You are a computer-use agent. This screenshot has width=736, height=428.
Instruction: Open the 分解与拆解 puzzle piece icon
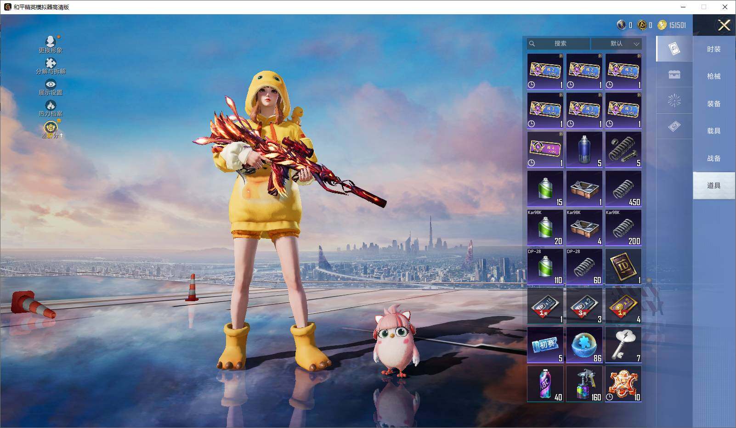[x=51, y=63]
